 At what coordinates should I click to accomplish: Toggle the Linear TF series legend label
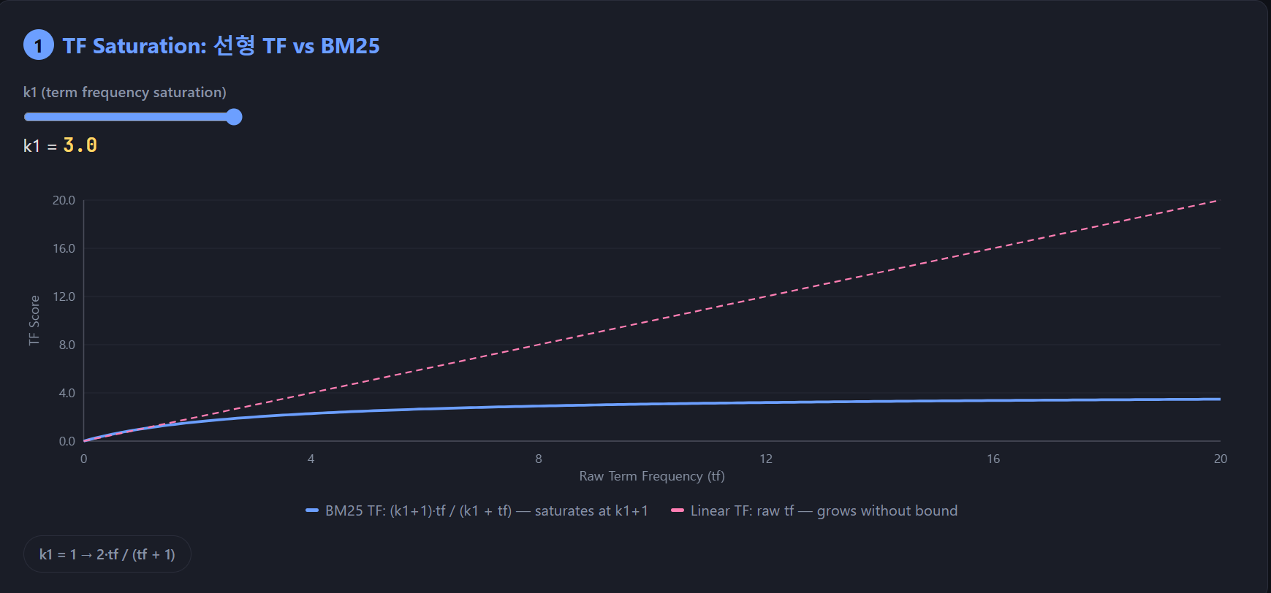pos(824,510)
